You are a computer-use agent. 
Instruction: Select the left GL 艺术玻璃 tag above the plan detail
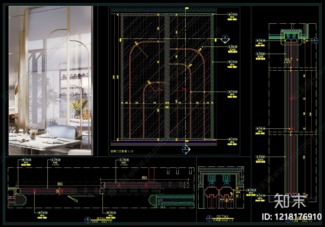pos(55,162)
